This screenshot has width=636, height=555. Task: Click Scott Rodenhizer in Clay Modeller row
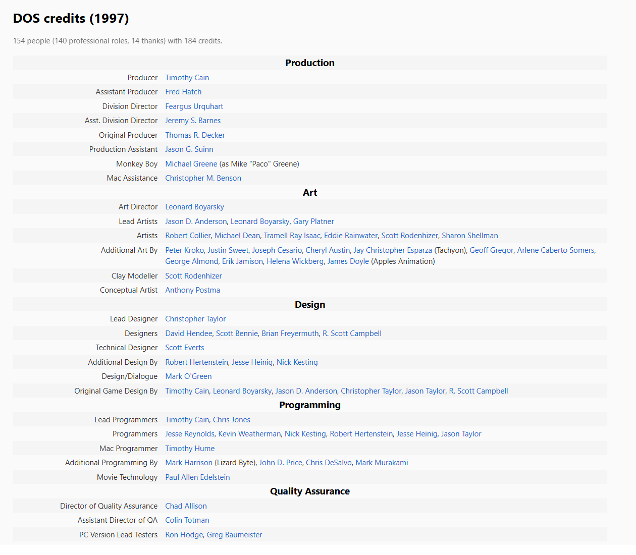pyautogui.click(x=193, y=276)
